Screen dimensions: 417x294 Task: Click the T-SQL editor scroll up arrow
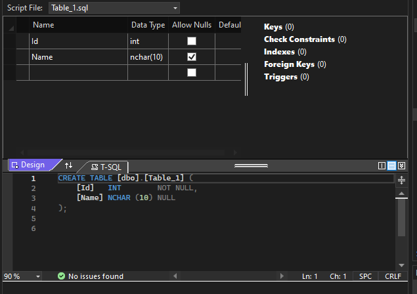click(x=401, y=193)
